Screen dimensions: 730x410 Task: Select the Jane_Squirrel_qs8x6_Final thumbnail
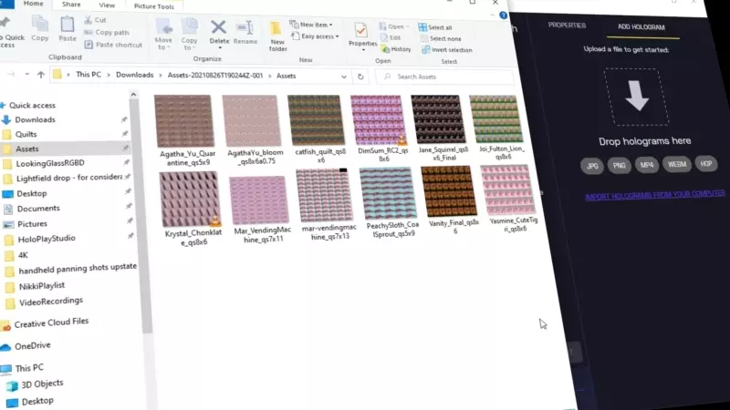438,119
